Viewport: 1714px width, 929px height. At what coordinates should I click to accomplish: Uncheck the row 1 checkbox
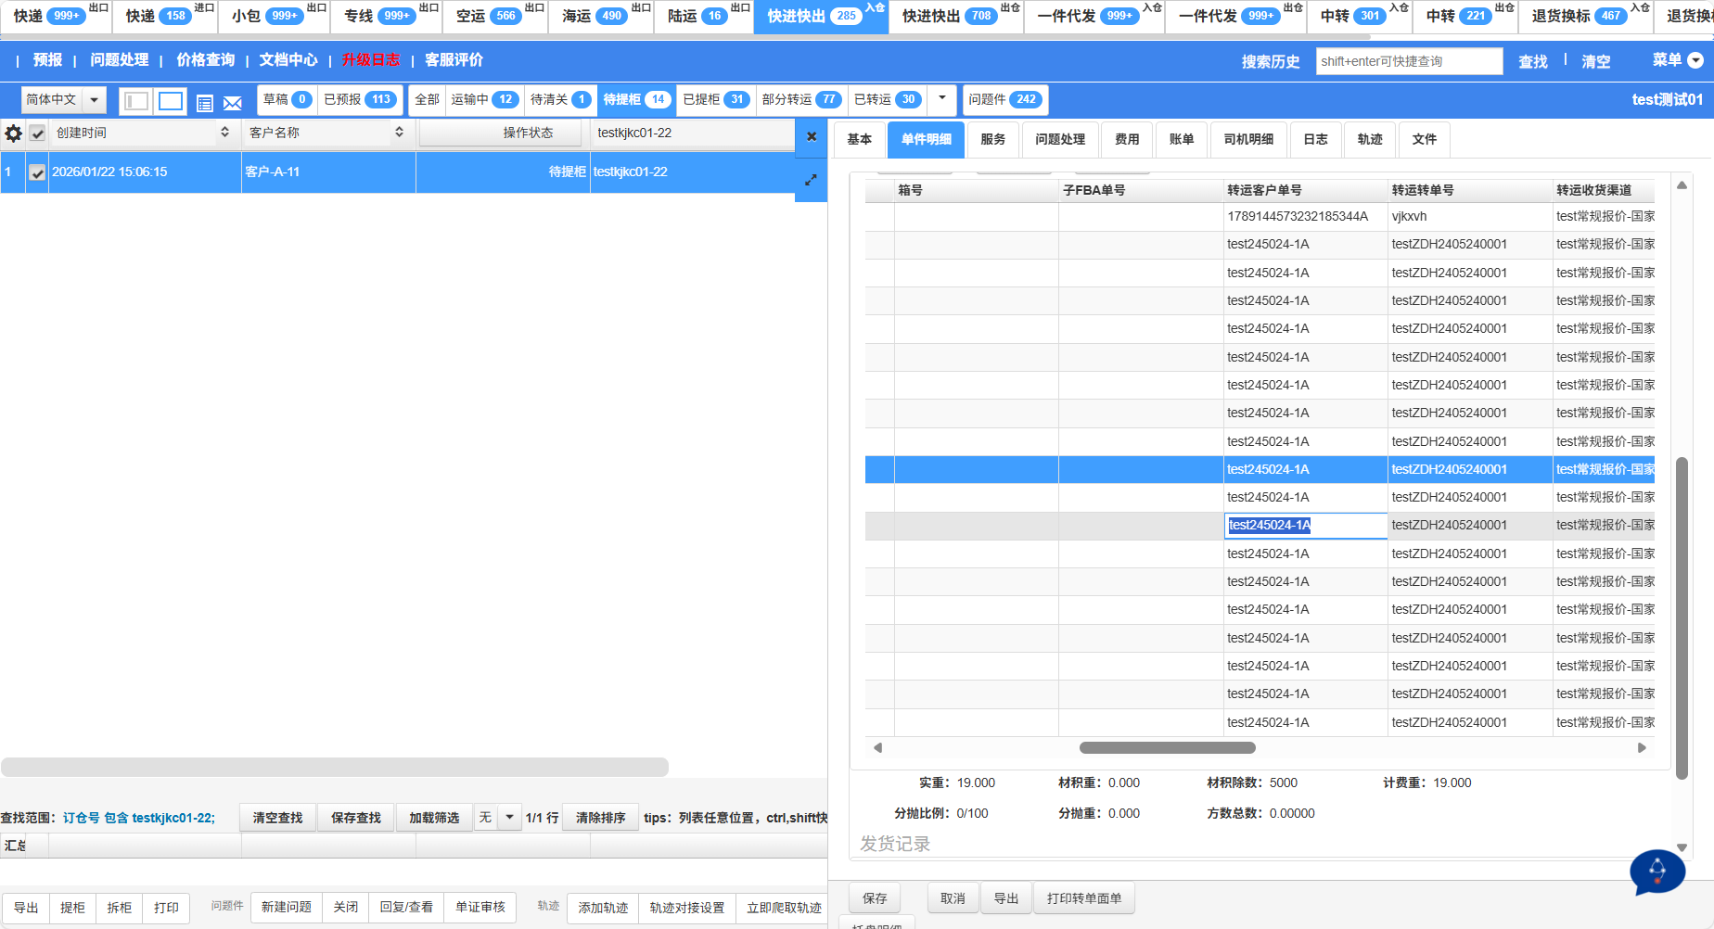coord(37,172)
